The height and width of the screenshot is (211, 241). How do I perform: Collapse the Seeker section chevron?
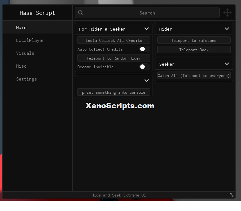227,64
